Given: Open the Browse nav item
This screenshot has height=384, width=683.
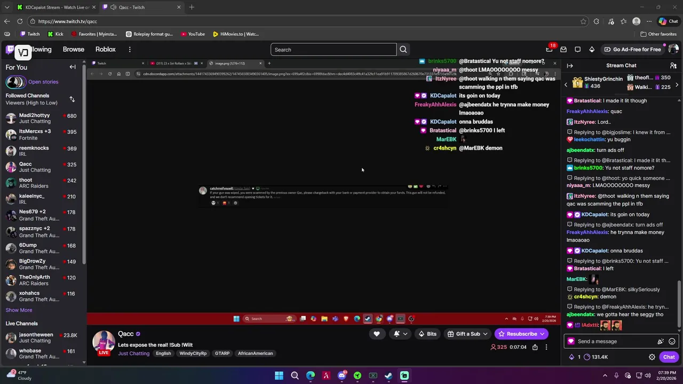Looking at the screenshot, I should 74,49.
